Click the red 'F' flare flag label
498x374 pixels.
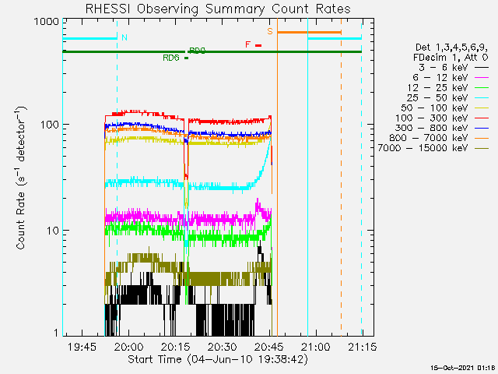pyautogui.click(x=248, y=44)
